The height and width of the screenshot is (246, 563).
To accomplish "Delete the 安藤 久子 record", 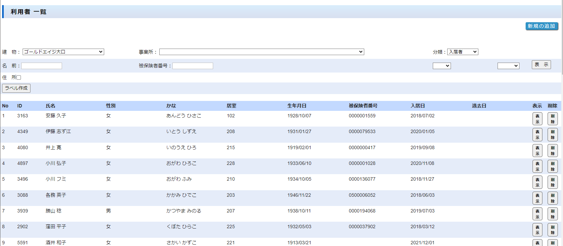I will [552, 119].
